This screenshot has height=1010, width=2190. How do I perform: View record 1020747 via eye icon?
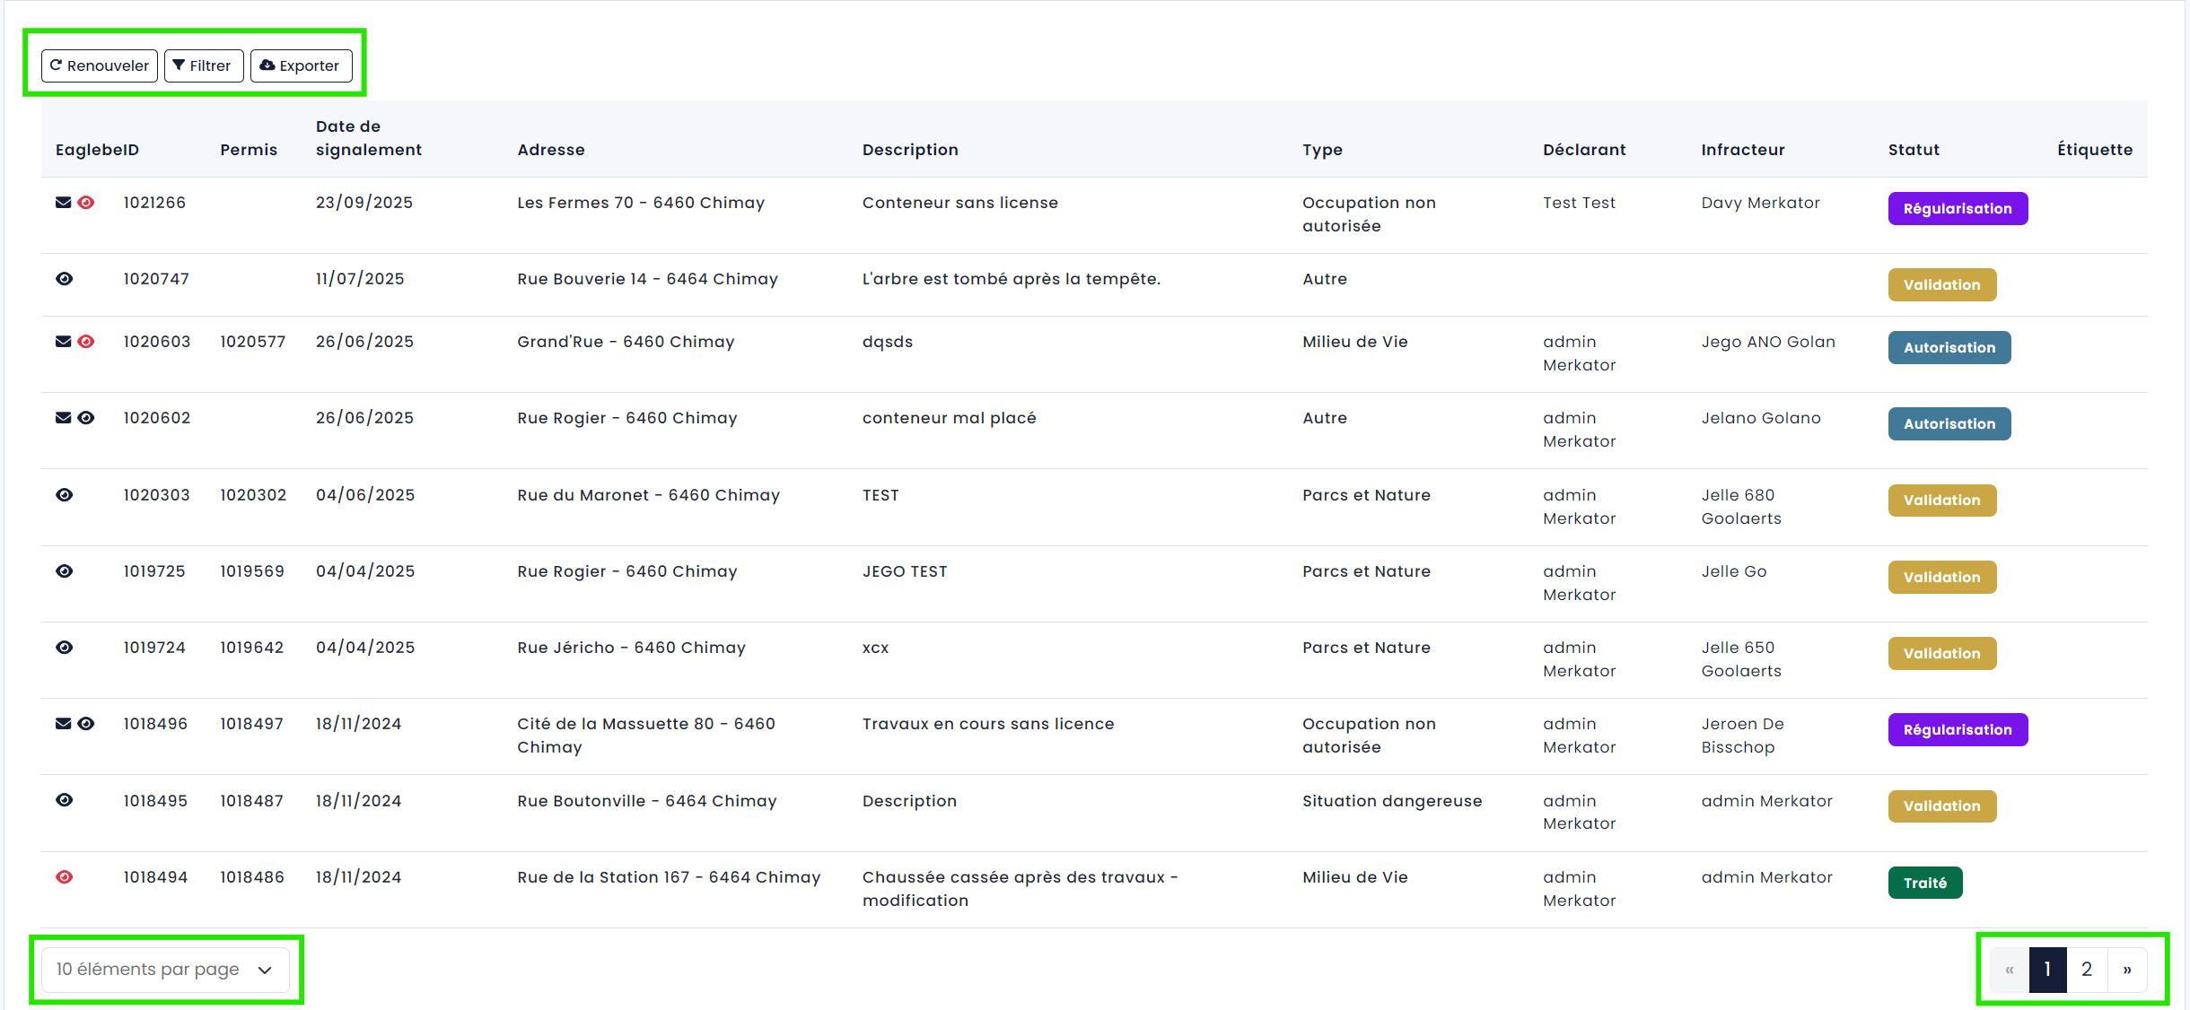point(65,279)
